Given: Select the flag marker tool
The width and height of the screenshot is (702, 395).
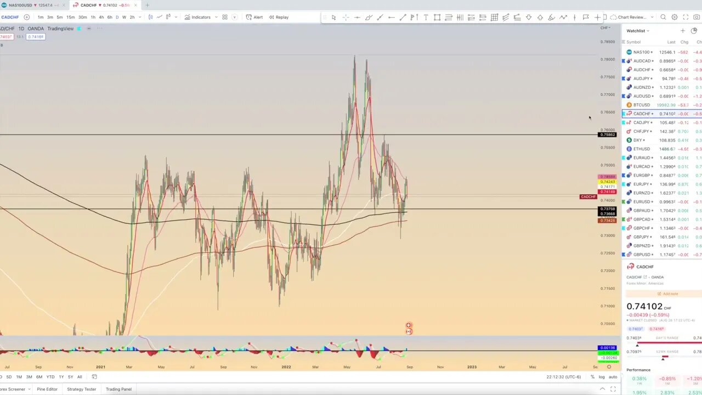Looking at the screenshot, I should coord(586,17).
